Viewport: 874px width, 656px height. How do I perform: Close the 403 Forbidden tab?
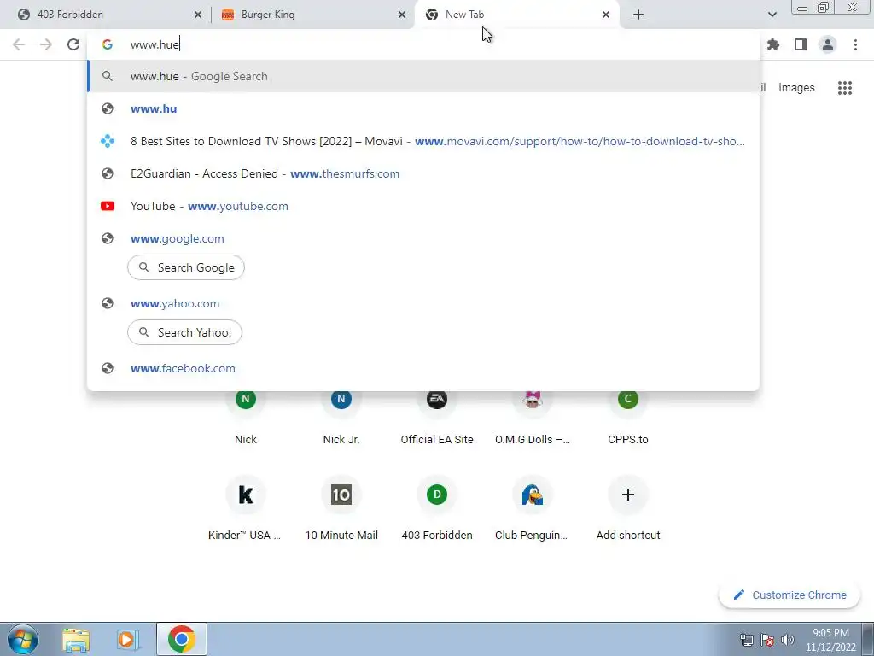point(198,15)
